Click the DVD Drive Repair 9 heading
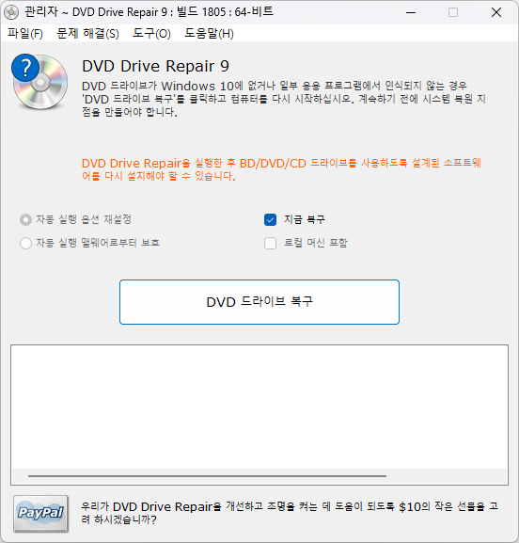The width and height of the screenshot is (519, 543). point(155,66)
